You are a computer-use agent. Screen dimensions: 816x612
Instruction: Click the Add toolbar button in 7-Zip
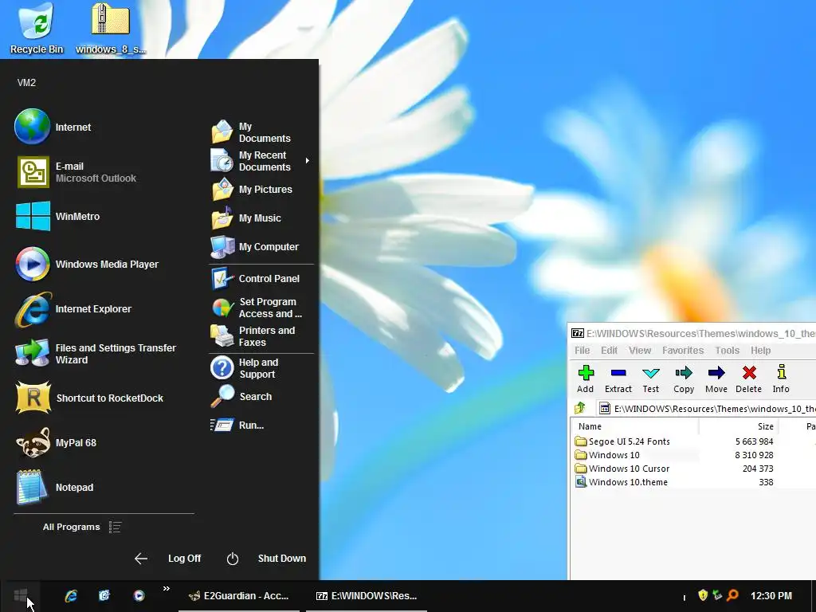[586, 379]
